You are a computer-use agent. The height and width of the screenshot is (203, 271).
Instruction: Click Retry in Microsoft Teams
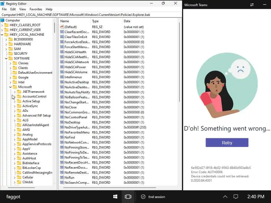tap(227, 142)
